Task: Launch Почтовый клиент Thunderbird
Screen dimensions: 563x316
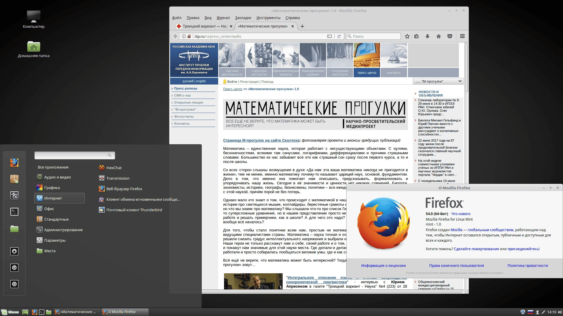Action: pyautogui.click(x=130, y=210)
